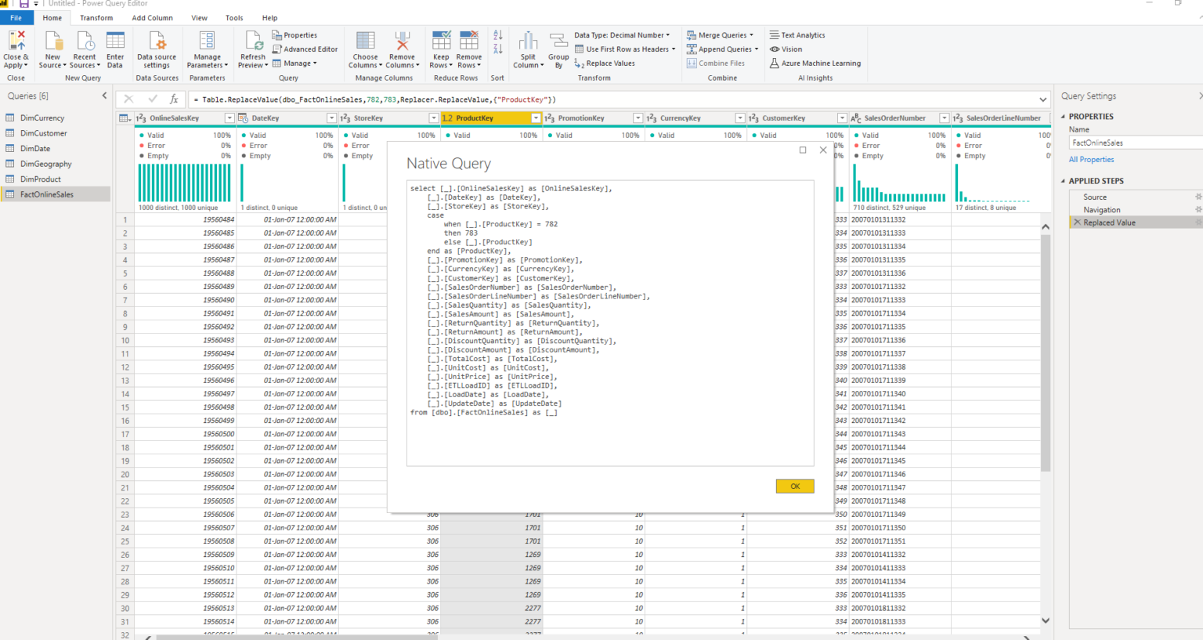The height and width of the screenshot is (640, 1203).
Task: Open the All Properties link
Action: coord(1091,159)
